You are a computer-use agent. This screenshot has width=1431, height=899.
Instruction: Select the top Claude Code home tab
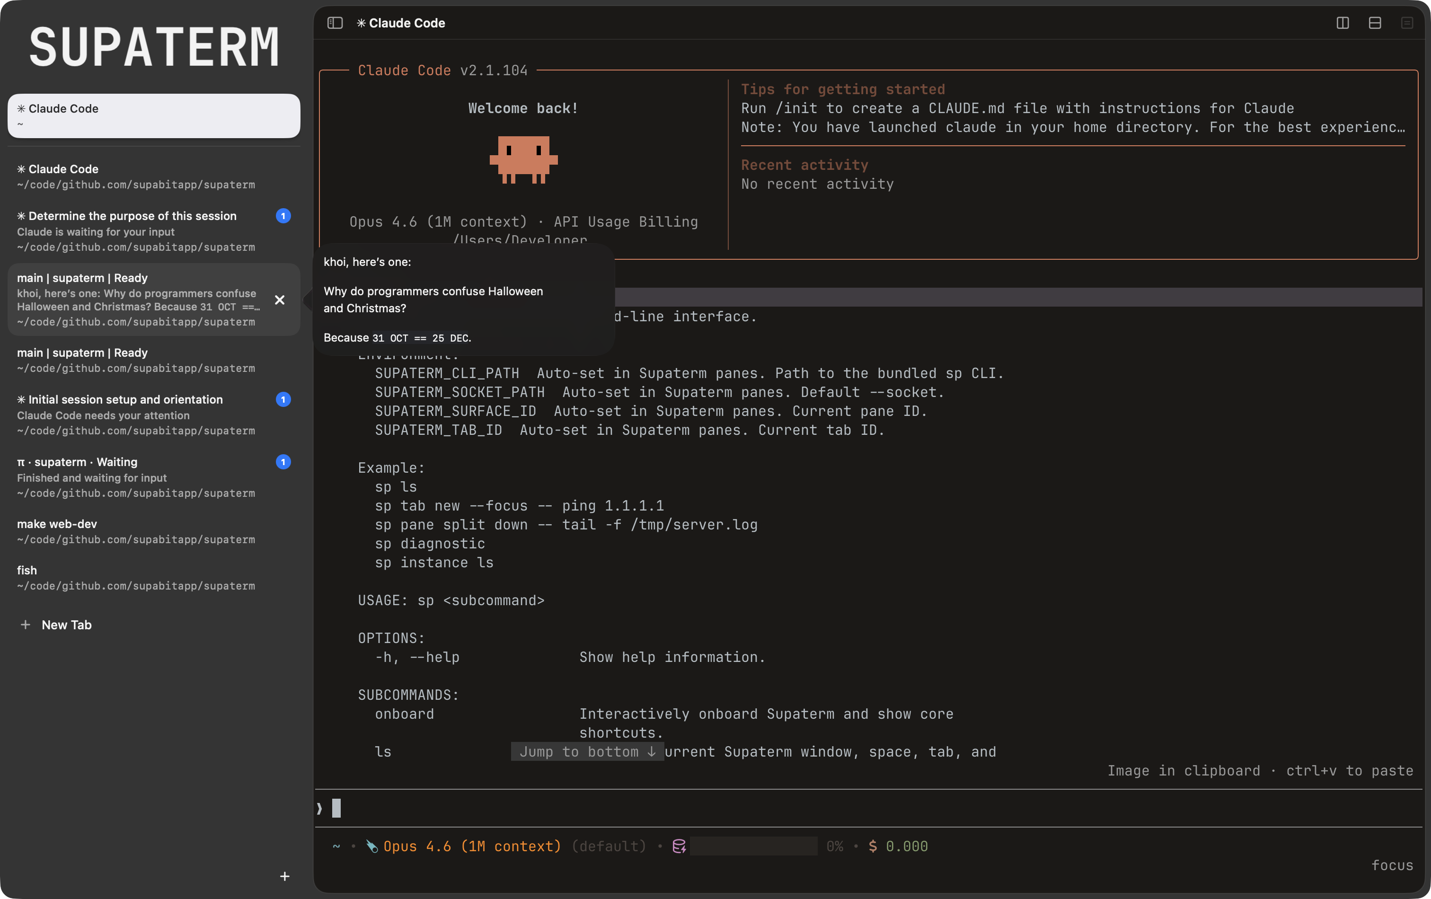coord(153,116)
